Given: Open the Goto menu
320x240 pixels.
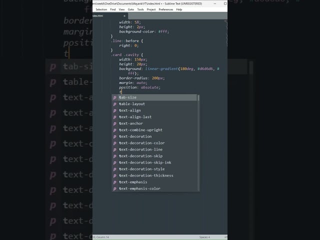Looking at the screenshot, I should click(130, 9).
